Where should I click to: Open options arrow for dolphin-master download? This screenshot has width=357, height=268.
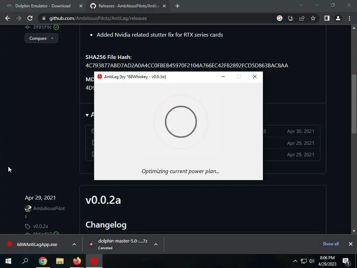point(156,244)
